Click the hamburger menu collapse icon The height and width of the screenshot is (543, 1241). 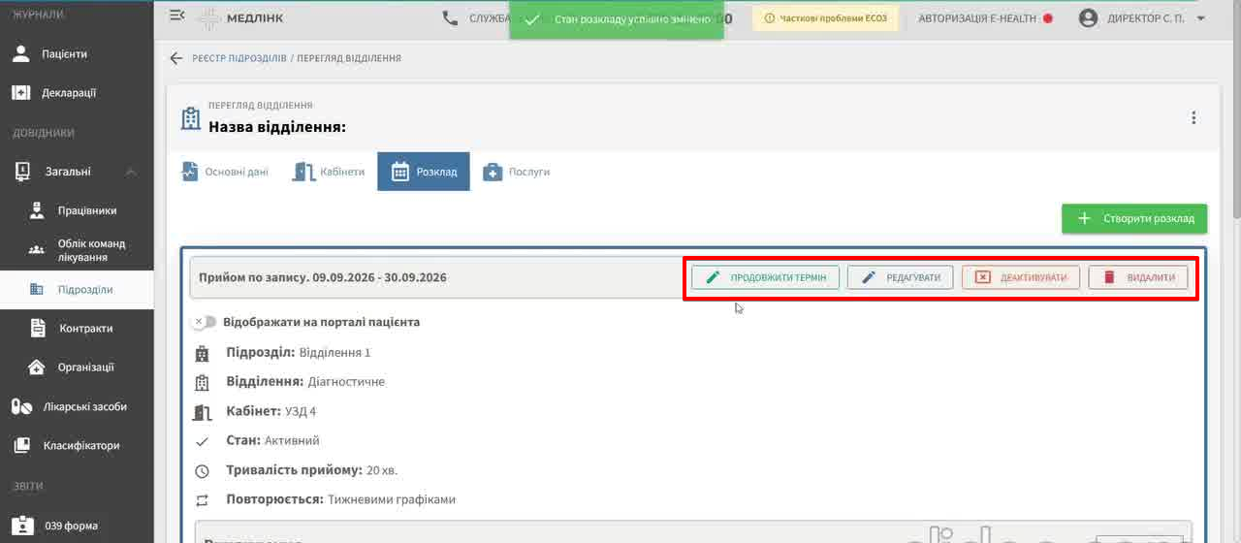[x=176, y=16]
